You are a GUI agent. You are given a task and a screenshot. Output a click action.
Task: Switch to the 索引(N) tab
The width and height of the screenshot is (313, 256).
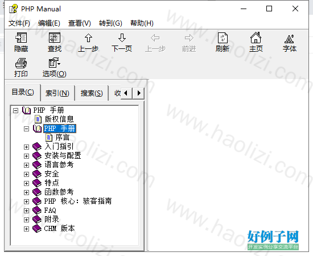tap(57, 93)
